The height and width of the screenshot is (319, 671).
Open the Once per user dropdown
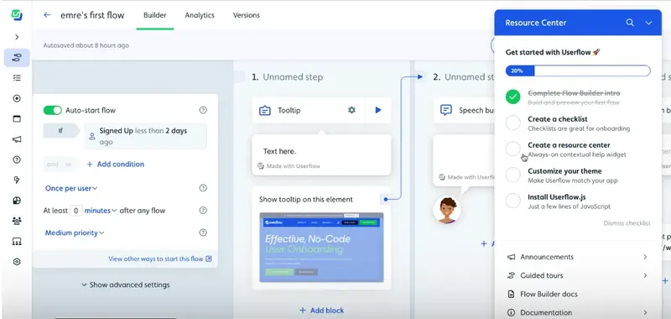pyautogui.click(x=71, y=188)
